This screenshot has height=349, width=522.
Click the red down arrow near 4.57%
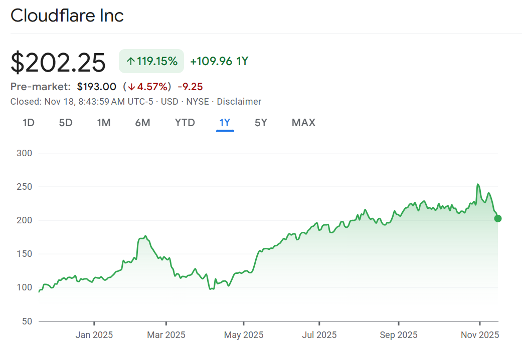tap(132, 87)
